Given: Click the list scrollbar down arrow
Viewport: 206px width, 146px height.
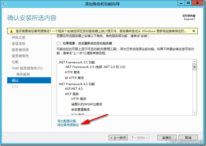Looking at the screenshot, I should pyautogui.click(x=194, y=113).
